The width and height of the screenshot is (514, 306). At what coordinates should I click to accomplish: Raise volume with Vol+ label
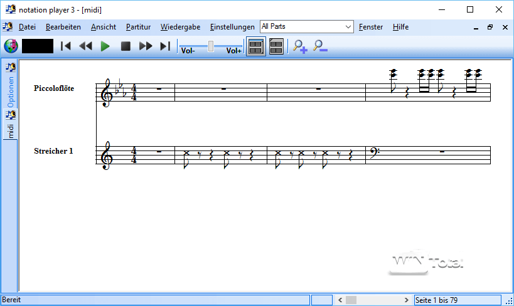233,51
